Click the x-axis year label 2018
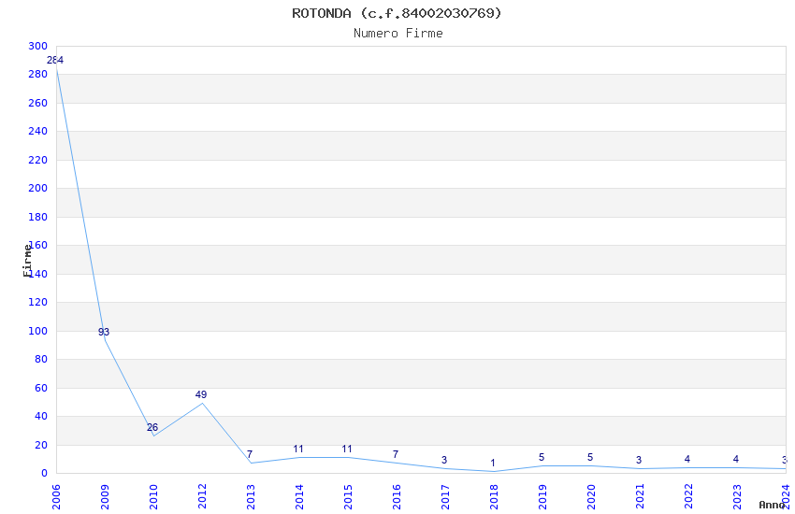795x514 pixels. click(x=495, y=497)
